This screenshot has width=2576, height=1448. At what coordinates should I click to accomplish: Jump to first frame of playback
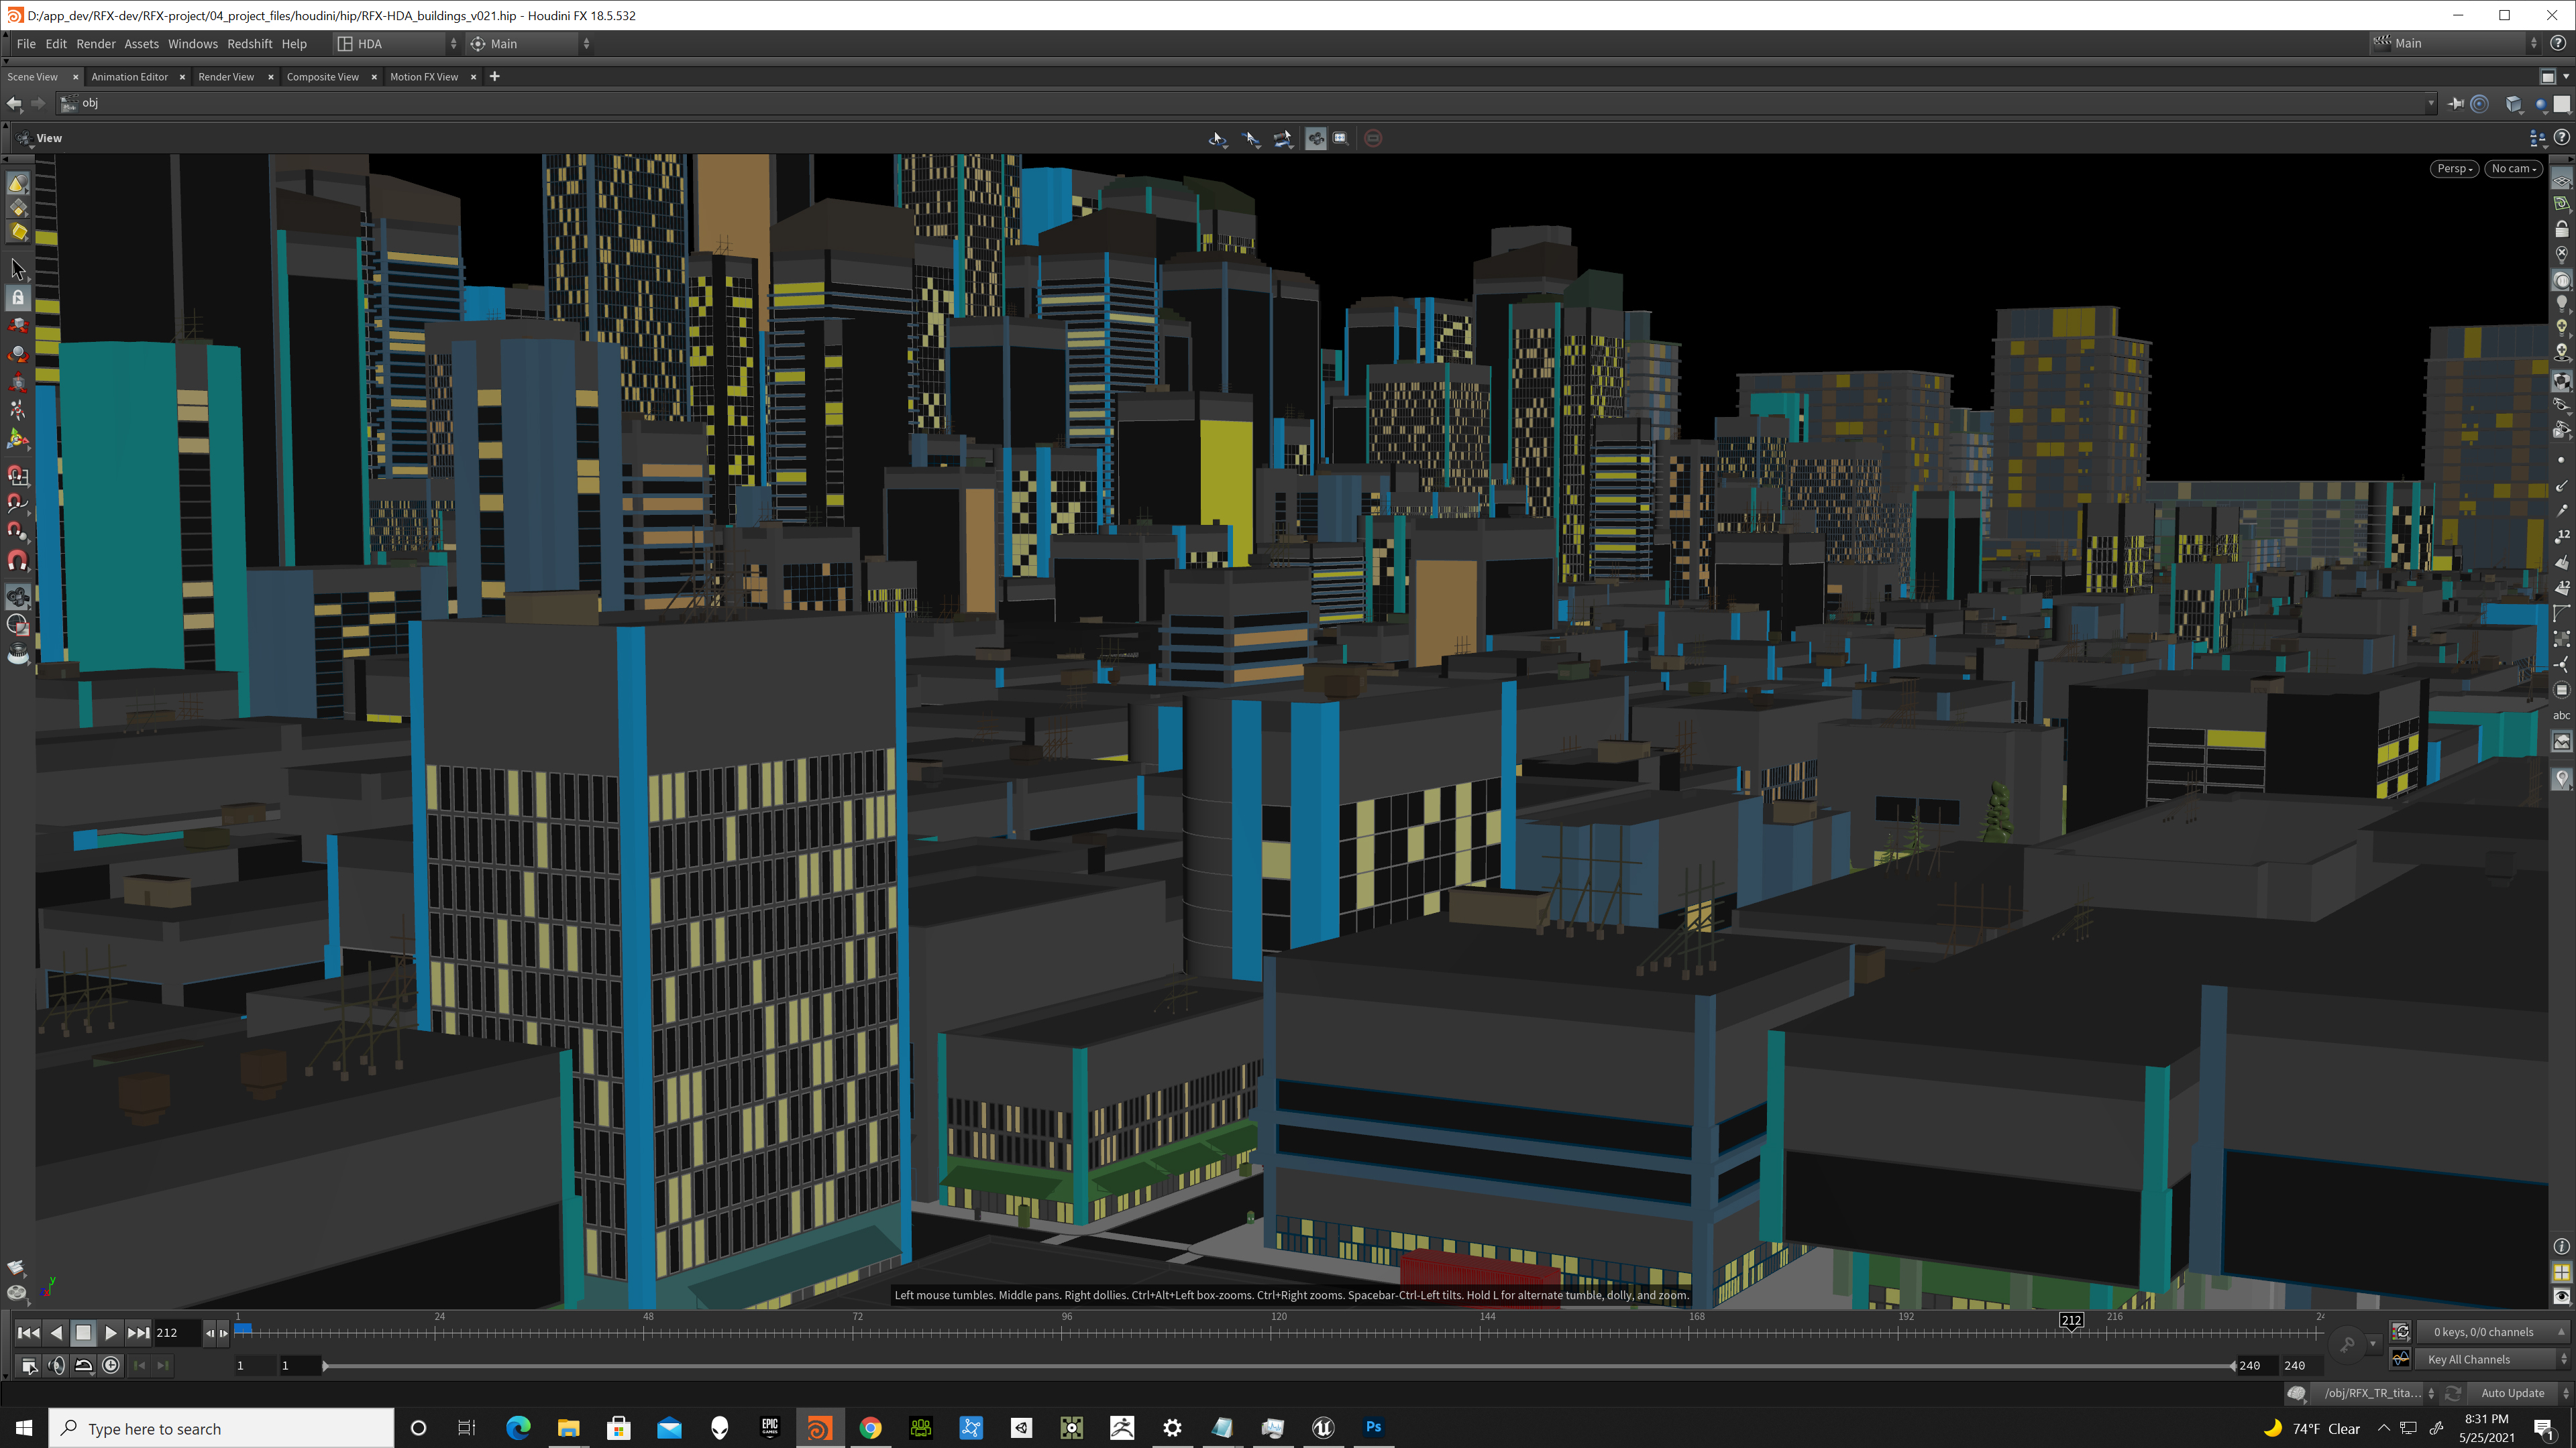(x=28, y=1333)
